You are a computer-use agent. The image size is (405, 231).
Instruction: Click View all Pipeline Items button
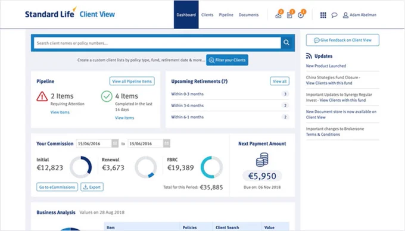(132, 81)
